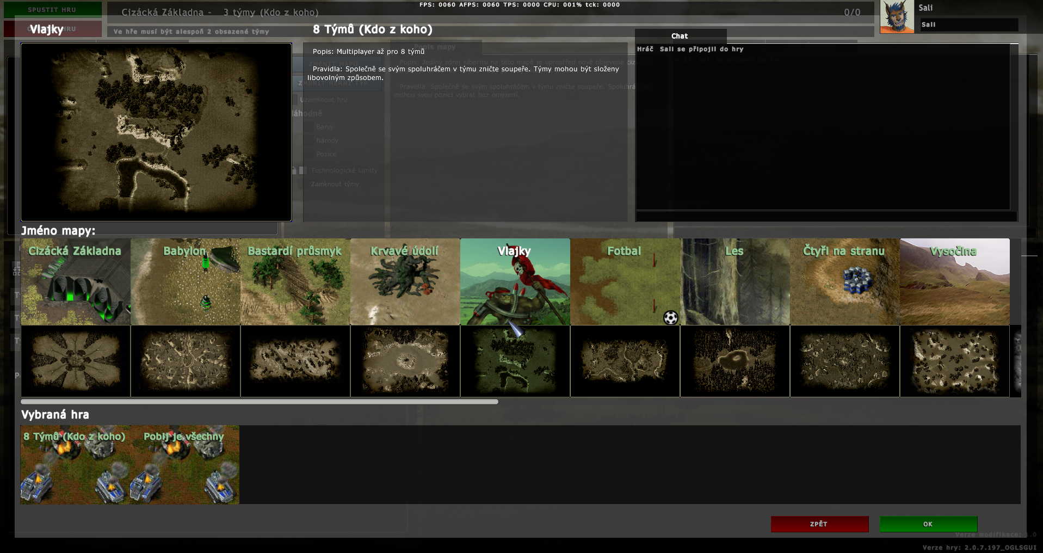This screenshot has width=1043, height=553.
Task: Select the Vlajky map picture
Action: pos(515,282)
